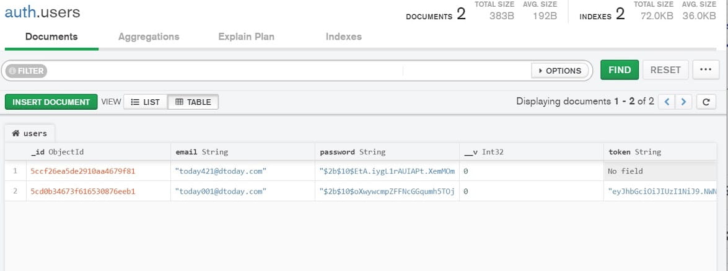Click the auth database link
This screenshot has height=271, width=728.
click(20, 12)
